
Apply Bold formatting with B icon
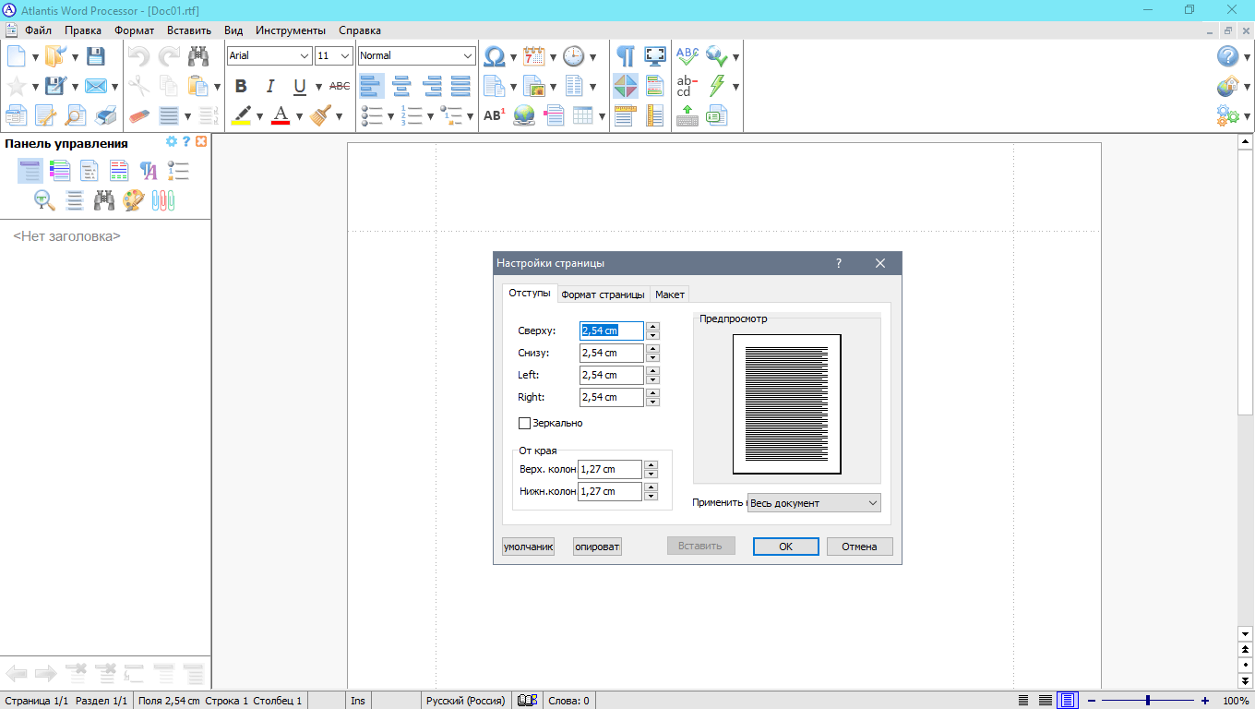(x=241, y=86)
